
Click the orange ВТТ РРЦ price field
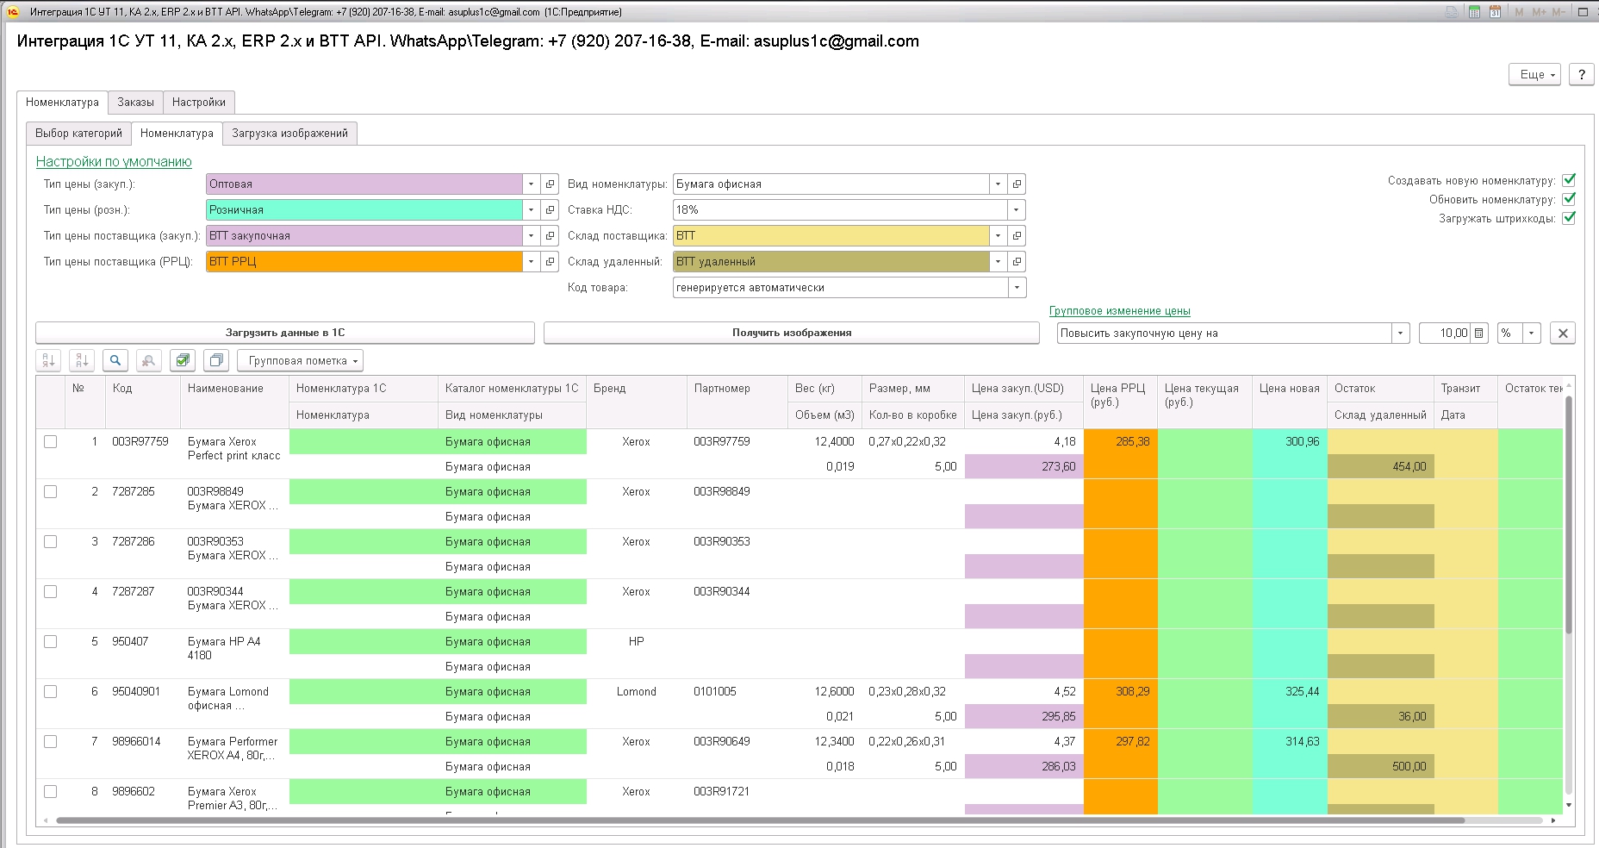(x=364, y=261)
